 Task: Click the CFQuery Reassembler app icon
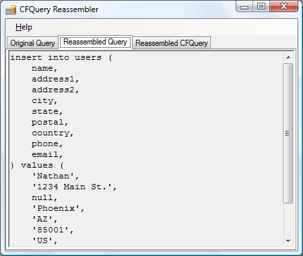[11, 9]
